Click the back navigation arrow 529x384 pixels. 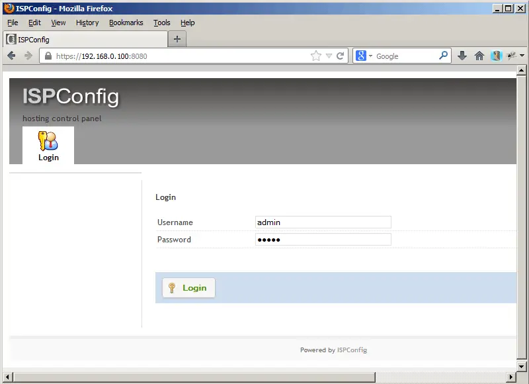click(11, 56)
